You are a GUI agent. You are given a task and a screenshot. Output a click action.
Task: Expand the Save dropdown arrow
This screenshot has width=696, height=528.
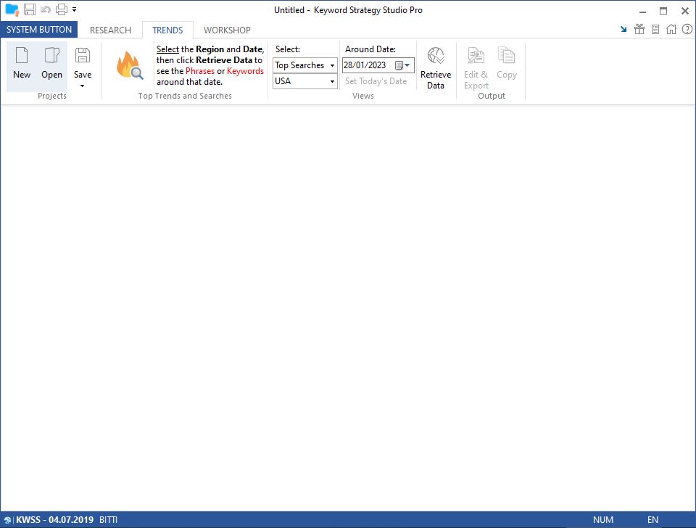[83, 86]
